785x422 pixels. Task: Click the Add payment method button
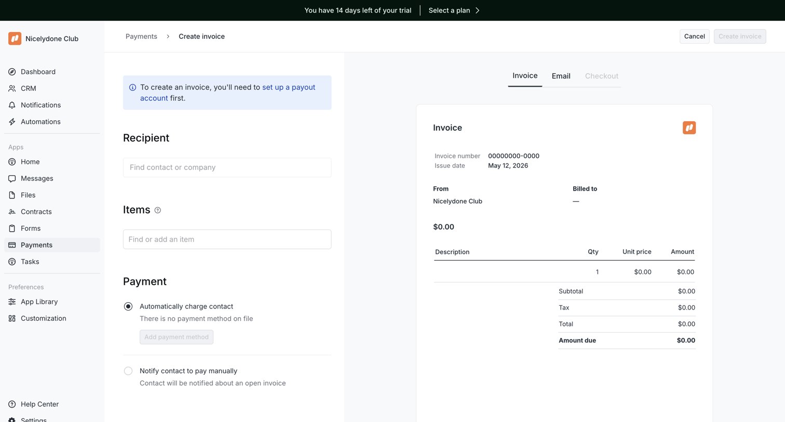177,337
